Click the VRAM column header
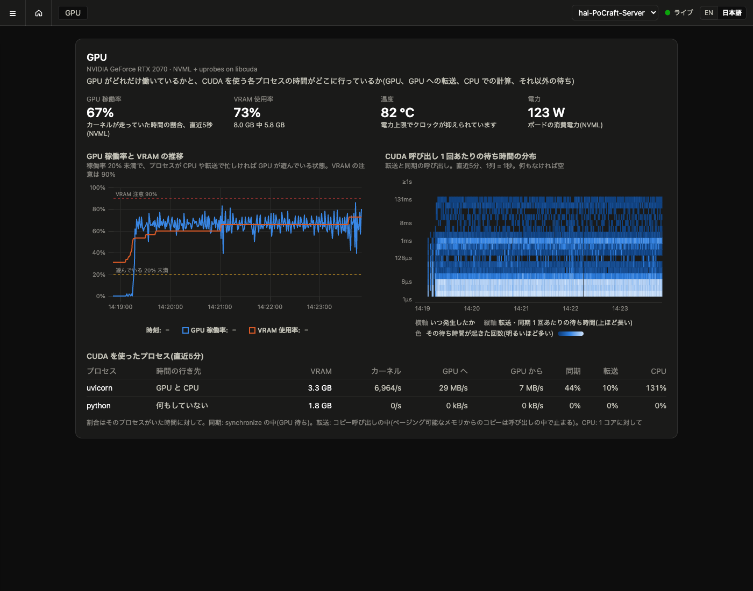The height and width of the screenshot is (591, 753). [x=321, y=371]
